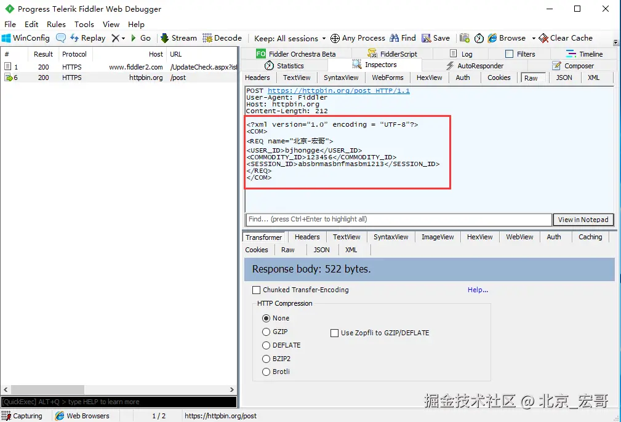Click the Remove X icon
The height and width of the screenshot is (422, 621).
[115, 38]
